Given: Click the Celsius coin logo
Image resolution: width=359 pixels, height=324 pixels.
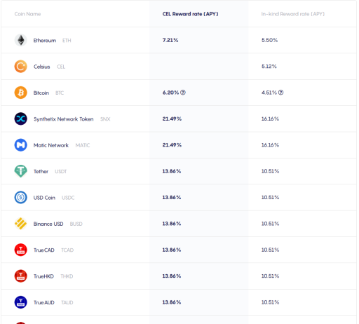Looking at the screenshot, I should [21, 67].
